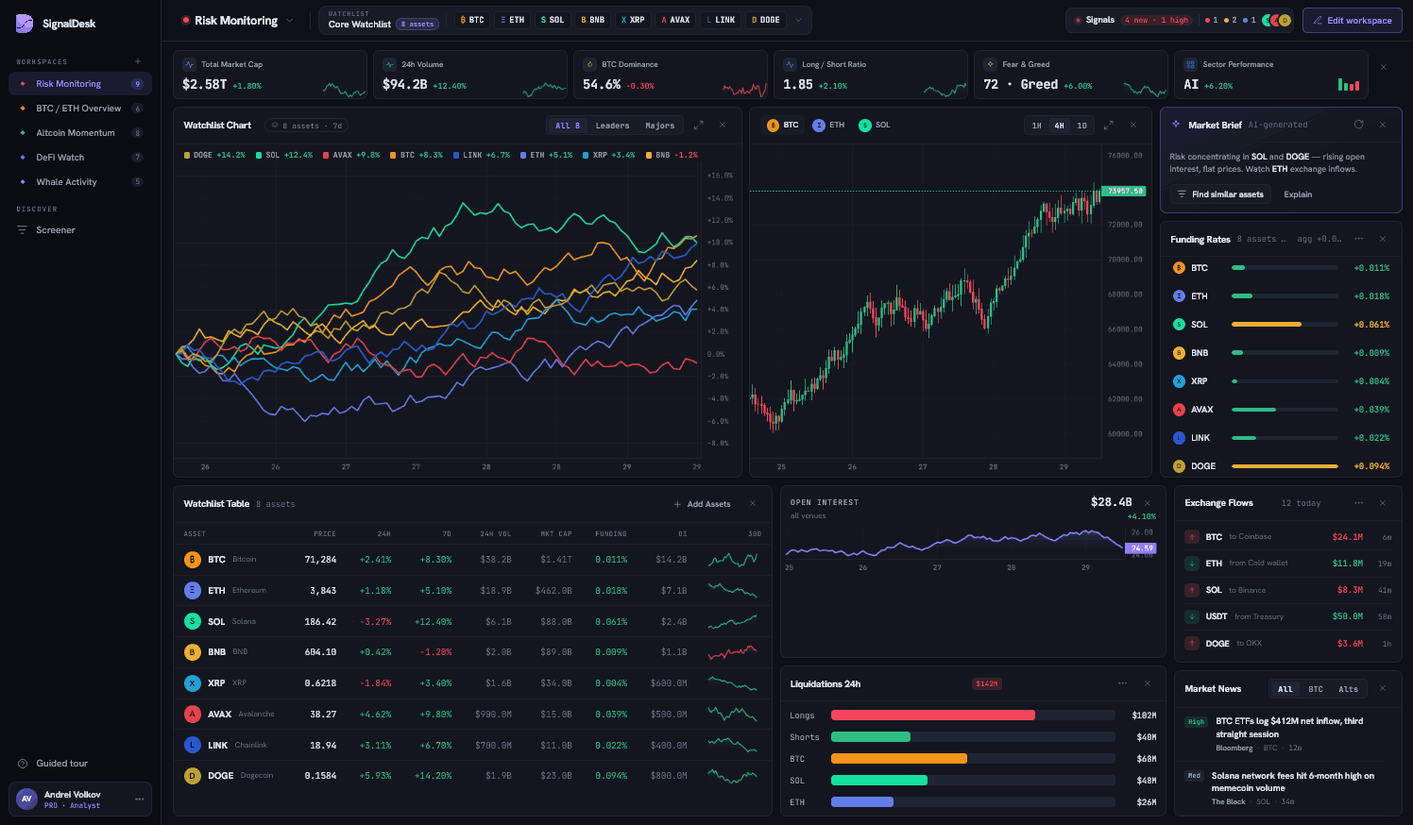Dismiss the top metrics cards row
1413x825 pixels.
(1384, 67)
